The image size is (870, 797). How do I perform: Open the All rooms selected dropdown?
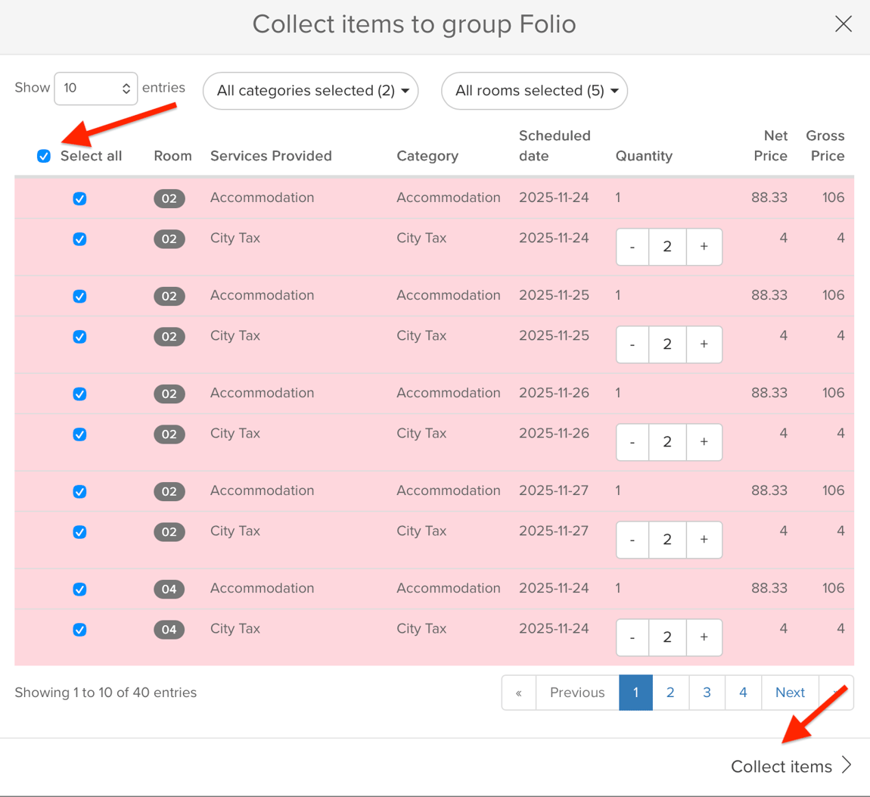(534, 91)
